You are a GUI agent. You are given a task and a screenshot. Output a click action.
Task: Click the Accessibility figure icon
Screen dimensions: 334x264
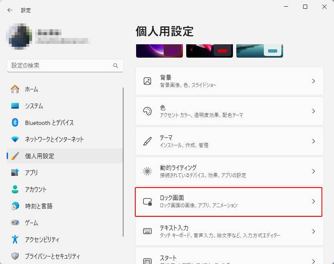pyautogui.click(x=15, y=239)
